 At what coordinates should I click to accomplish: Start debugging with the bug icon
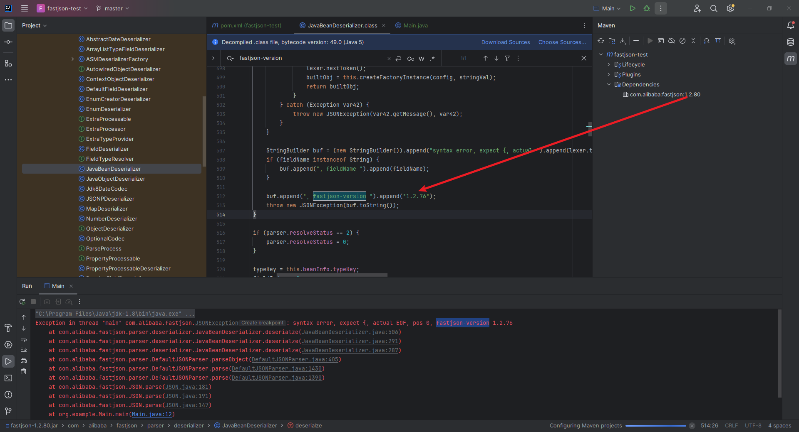click(647, 8)
